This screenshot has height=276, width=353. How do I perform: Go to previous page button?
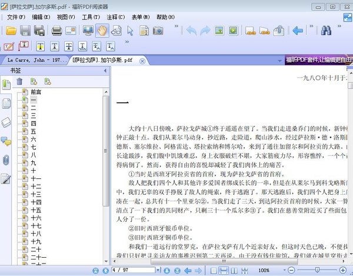(x=105, y=270)
